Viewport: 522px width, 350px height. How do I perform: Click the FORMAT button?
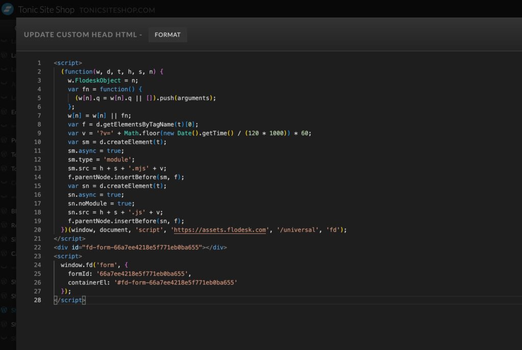(x=167, y=35)
